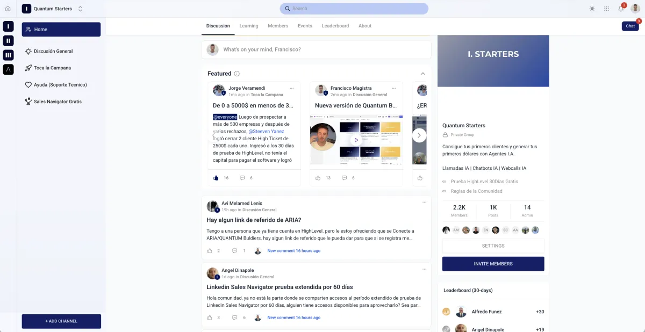
Task: Open options menu on Jorge Veramendi's post
Action: 292,88
